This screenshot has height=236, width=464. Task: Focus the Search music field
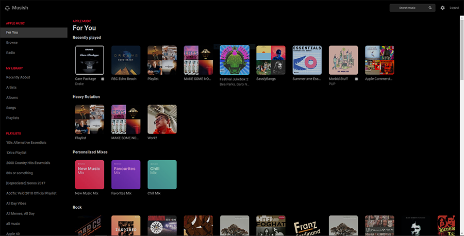coord(412,8)
